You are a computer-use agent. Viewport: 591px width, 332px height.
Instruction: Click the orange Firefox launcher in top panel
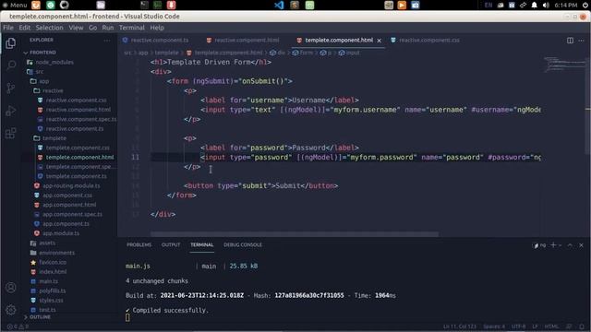pos(36,5)
